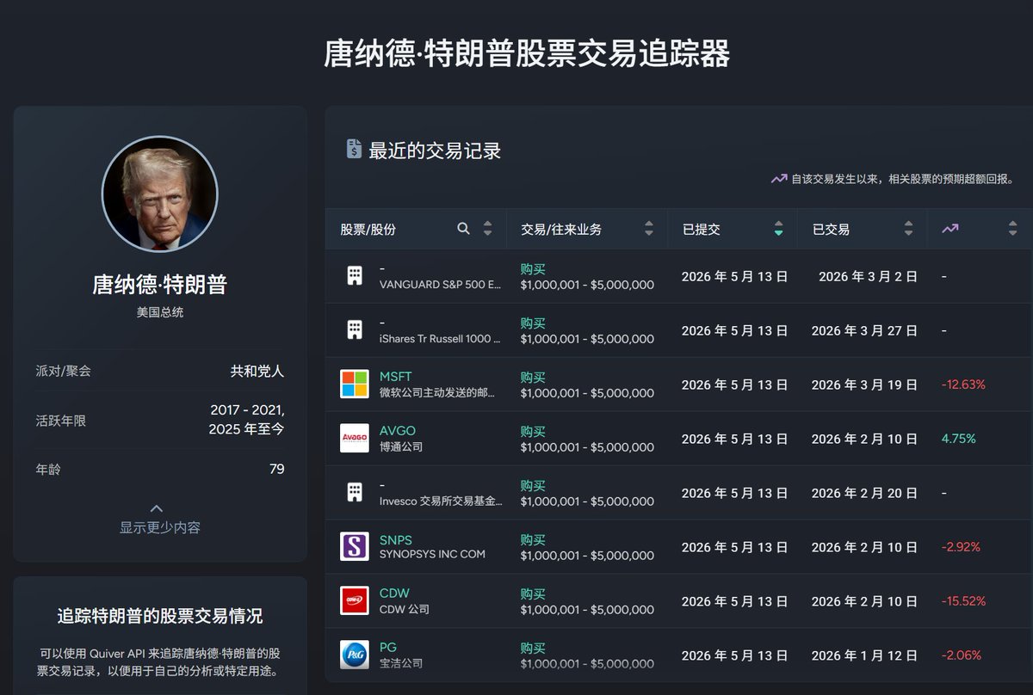Click the Synopsys logo in the SNPS row
Viewport: 1033px width, 695px height.
[x=354, y=547]
